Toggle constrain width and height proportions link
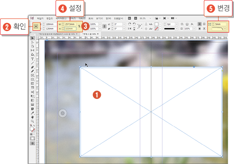 point(79,26)
